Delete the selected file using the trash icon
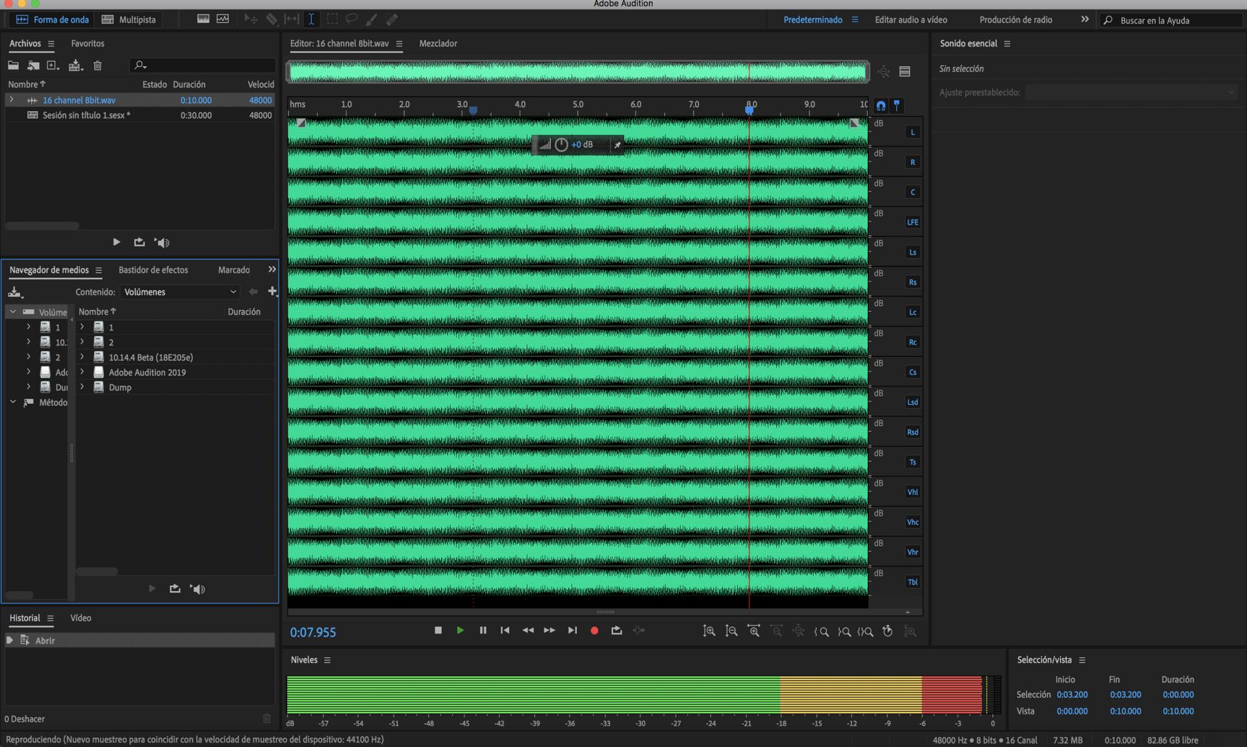1247x747 pixels. (97, 66)
